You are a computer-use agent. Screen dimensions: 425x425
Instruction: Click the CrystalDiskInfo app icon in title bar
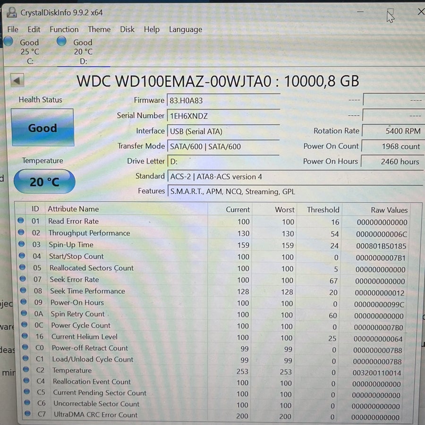[12, 12]
